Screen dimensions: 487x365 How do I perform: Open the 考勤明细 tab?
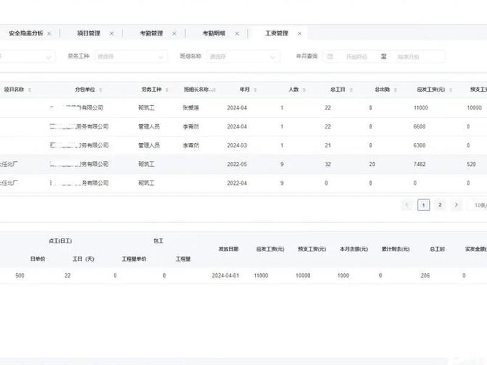[214, 33]
